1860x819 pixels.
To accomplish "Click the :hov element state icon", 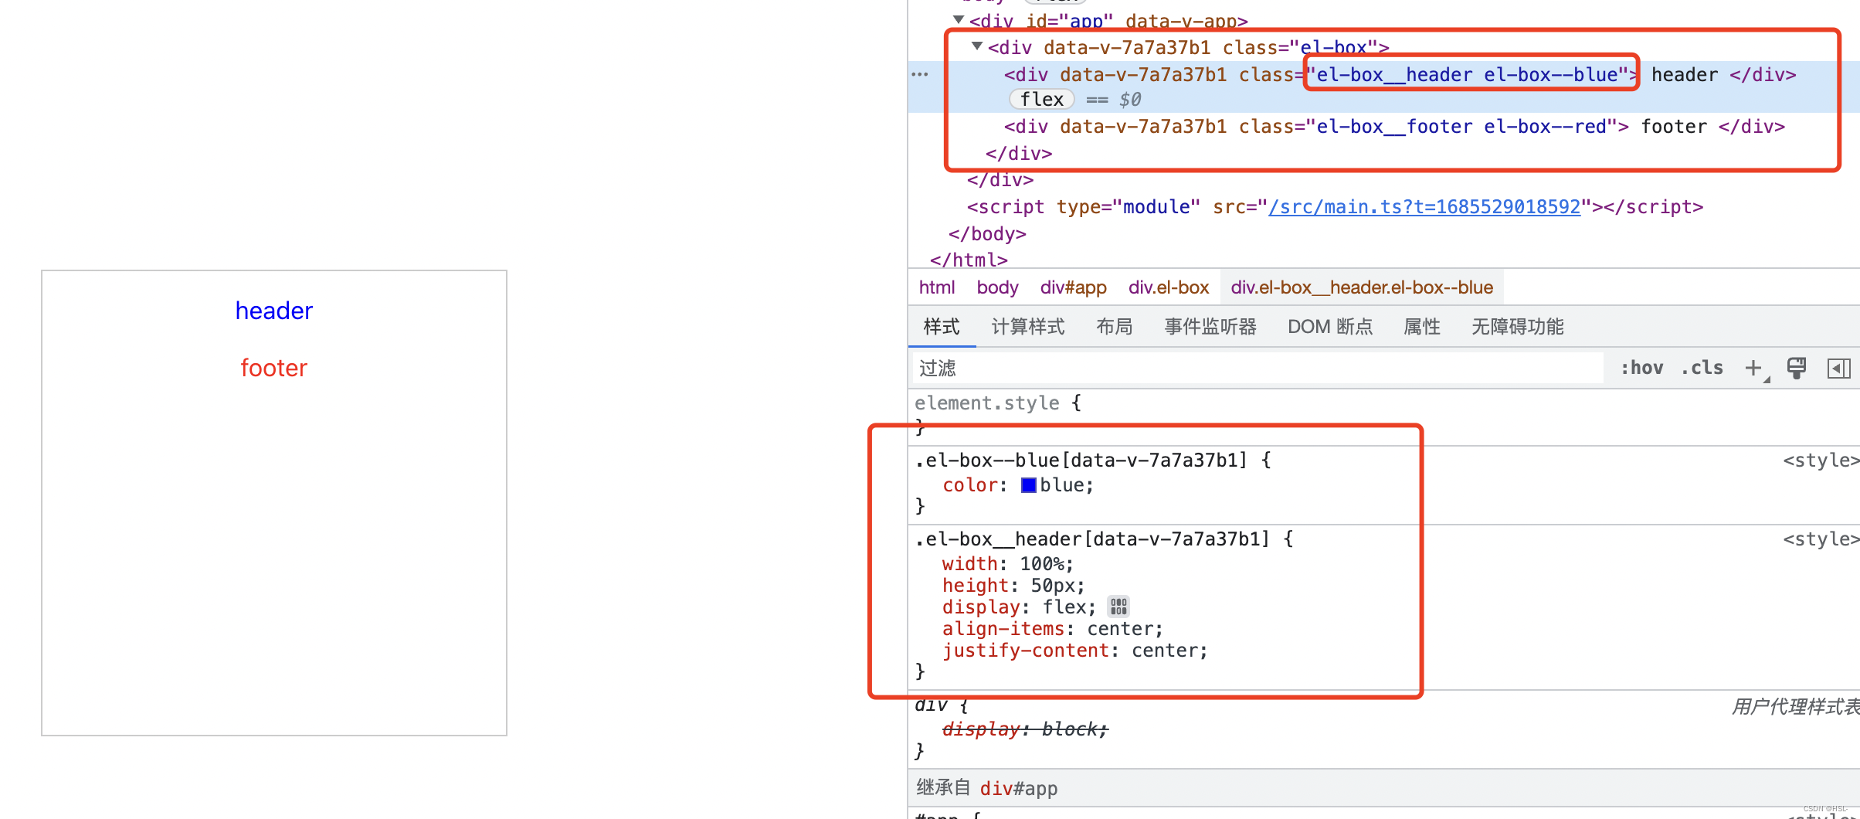I will 1641,368.
